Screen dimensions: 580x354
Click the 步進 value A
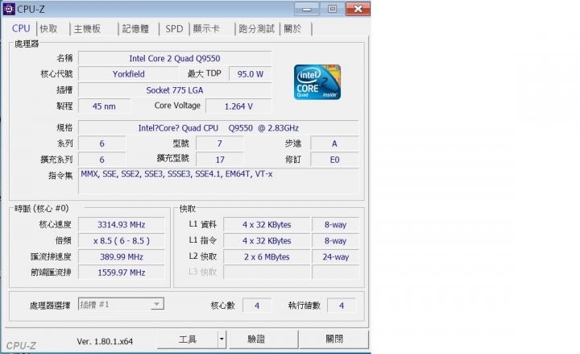(334, 144)
